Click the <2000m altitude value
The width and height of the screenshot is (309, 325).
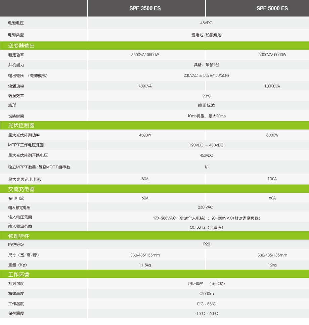tap(206, 294)
